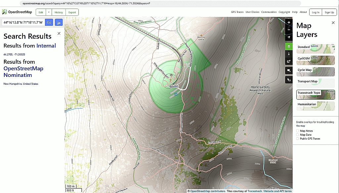The height and width of the screenshot is (193, 339).
Task: Select the Tracestrack Topo layer
Action: pyautogui.click(x=315, y=95)
